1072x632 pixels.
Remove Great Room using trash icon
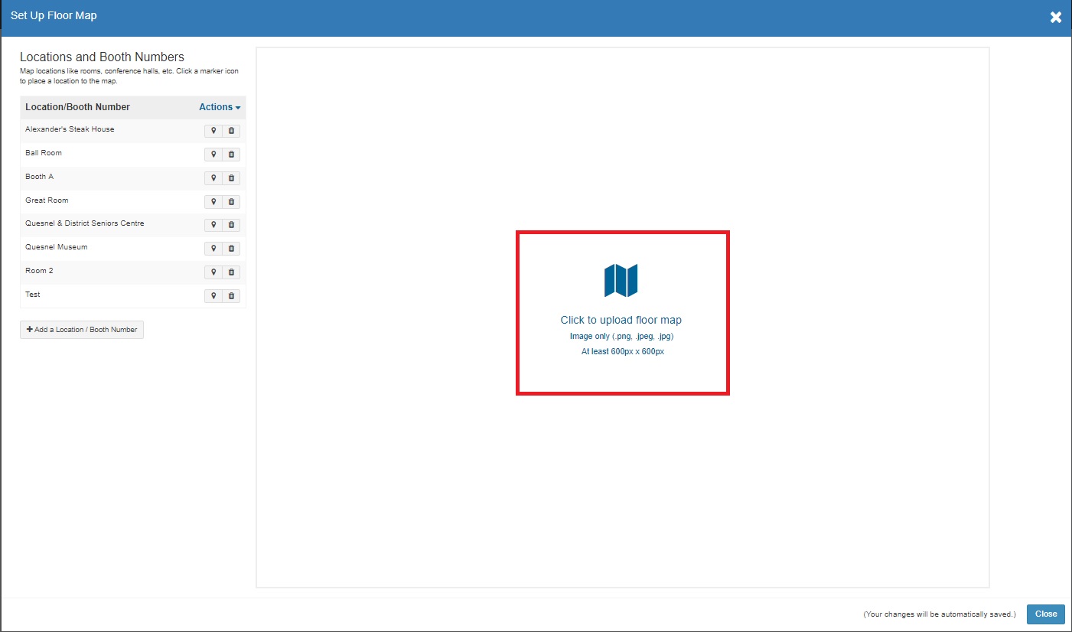point(231,202)
